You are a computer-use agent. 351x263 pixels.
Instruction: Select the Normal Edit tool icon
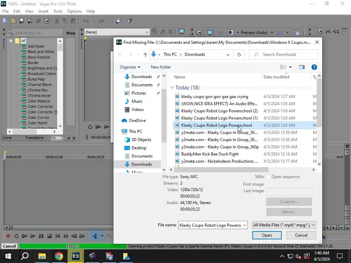pos(95,236)
